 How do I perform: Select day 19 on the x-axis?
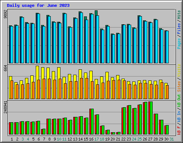107,139
